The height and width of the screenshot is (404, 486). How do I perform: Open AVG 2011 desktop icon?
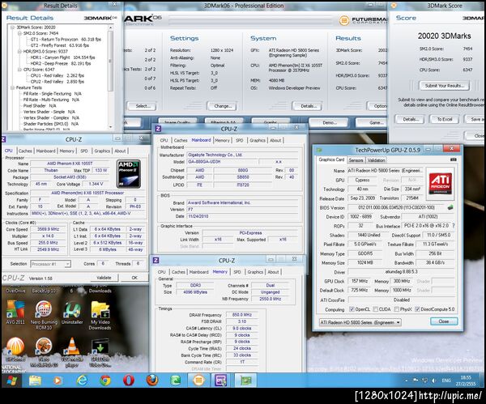pos(15,308)
